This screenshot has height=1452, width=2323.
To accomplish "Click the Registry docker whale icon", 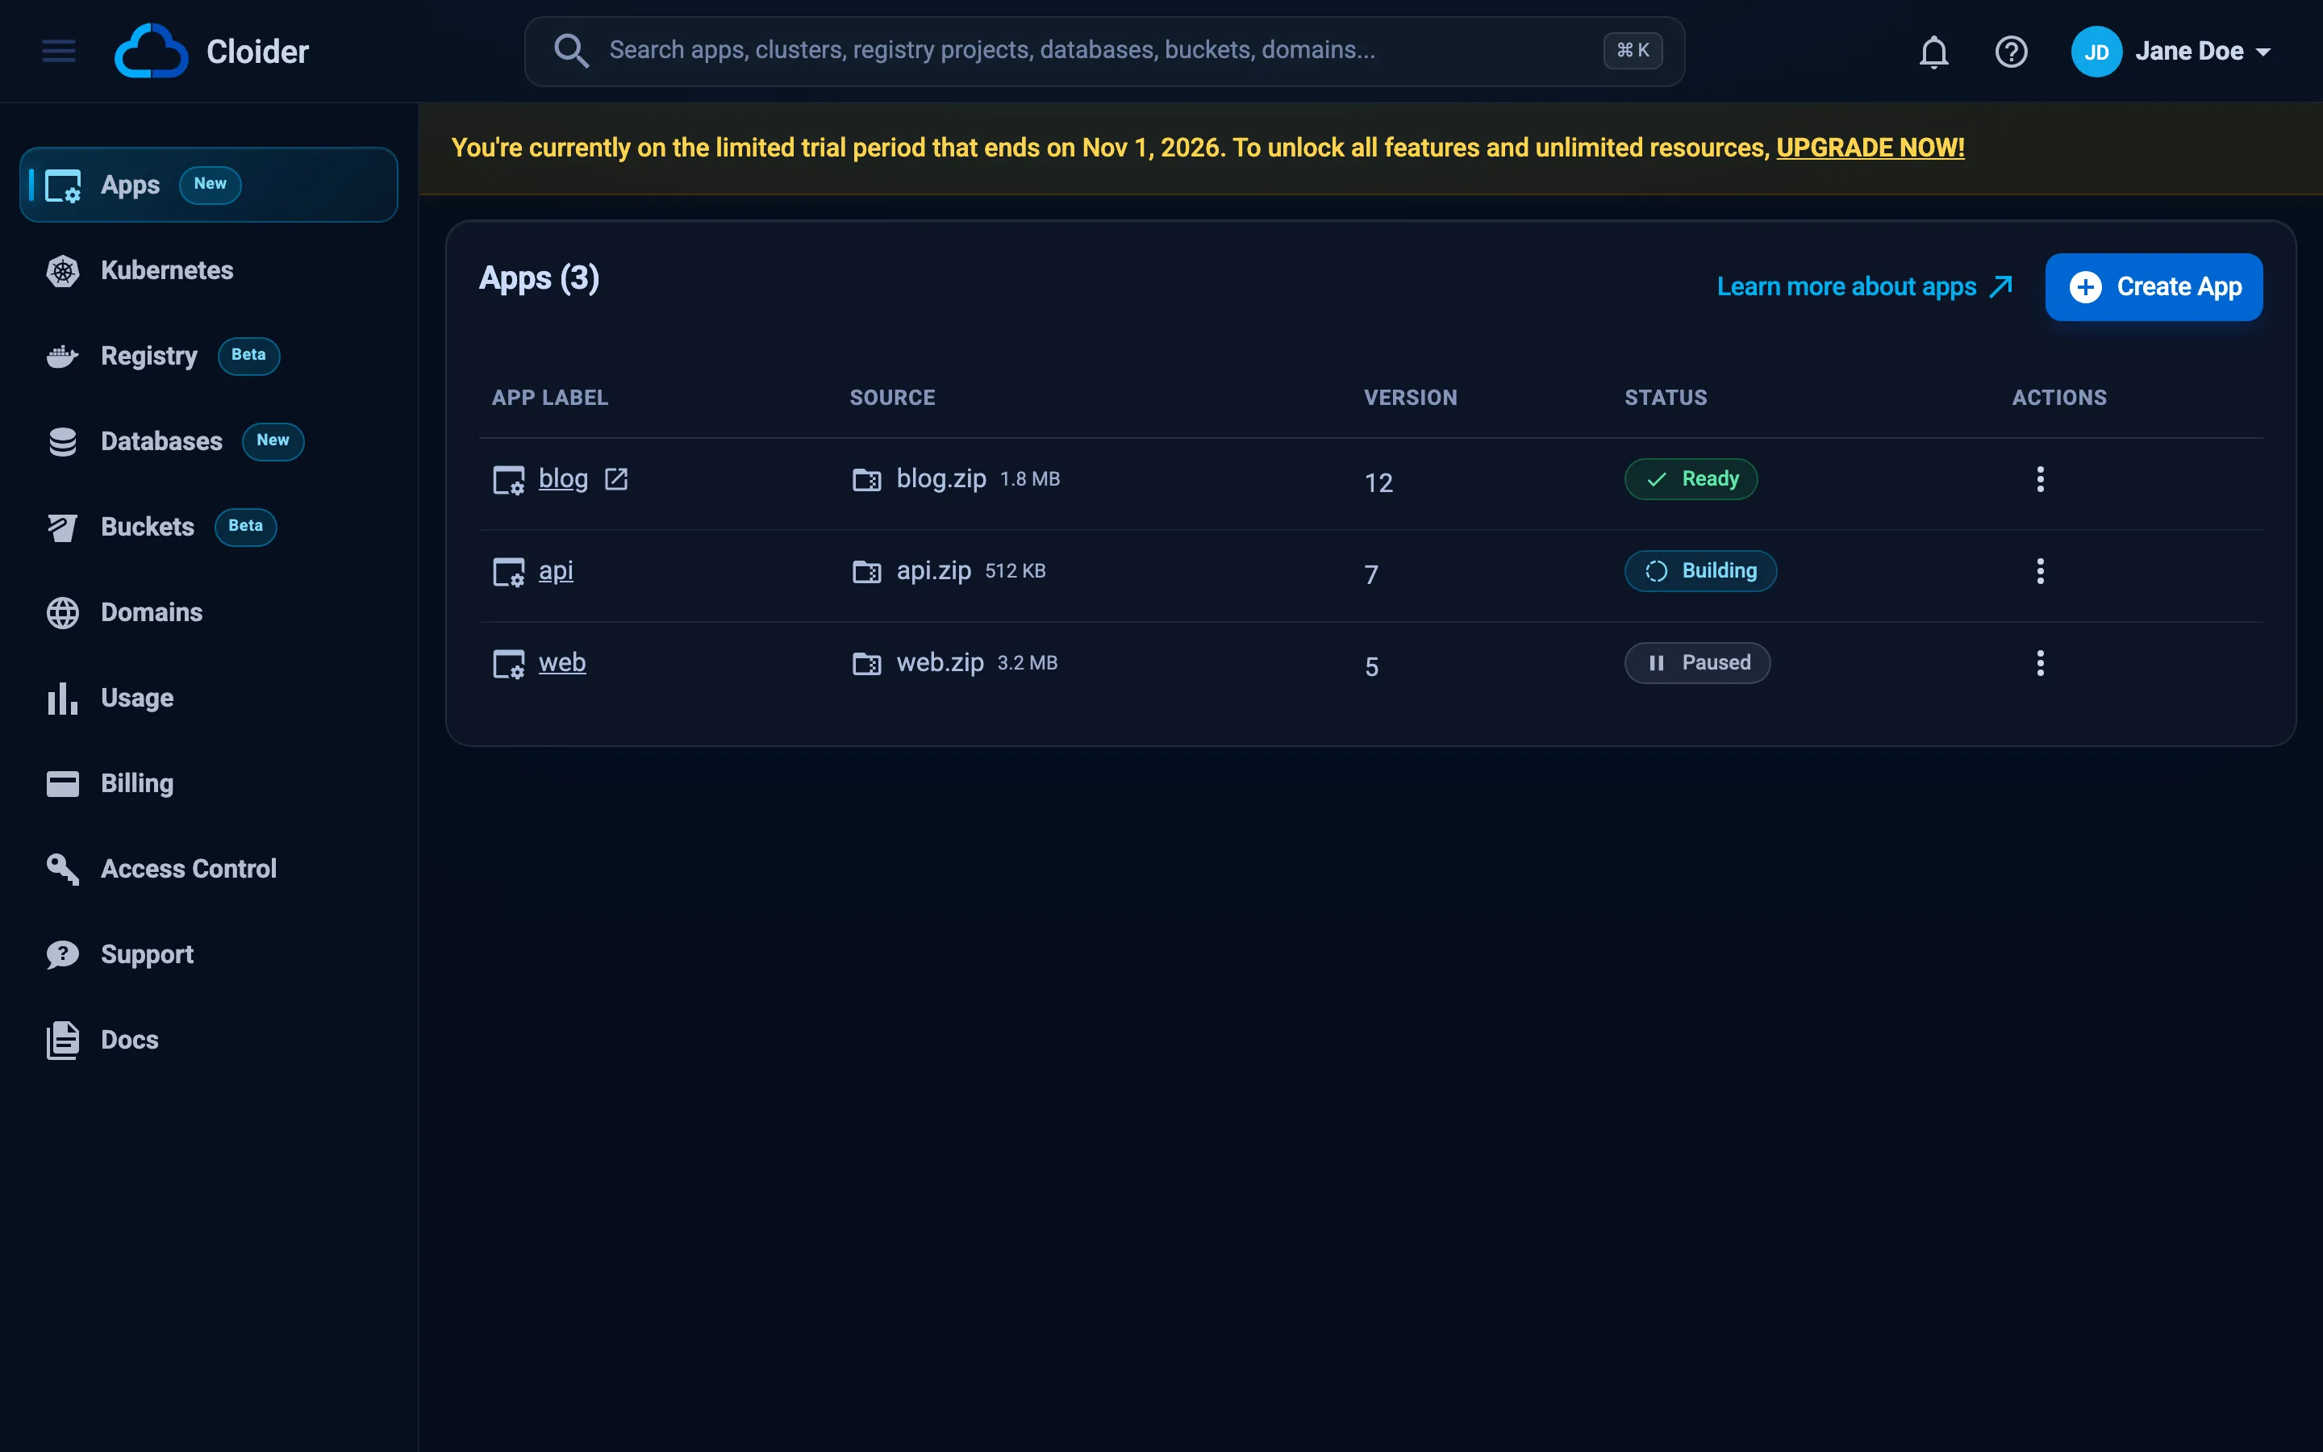I will [x=62, y=357].
